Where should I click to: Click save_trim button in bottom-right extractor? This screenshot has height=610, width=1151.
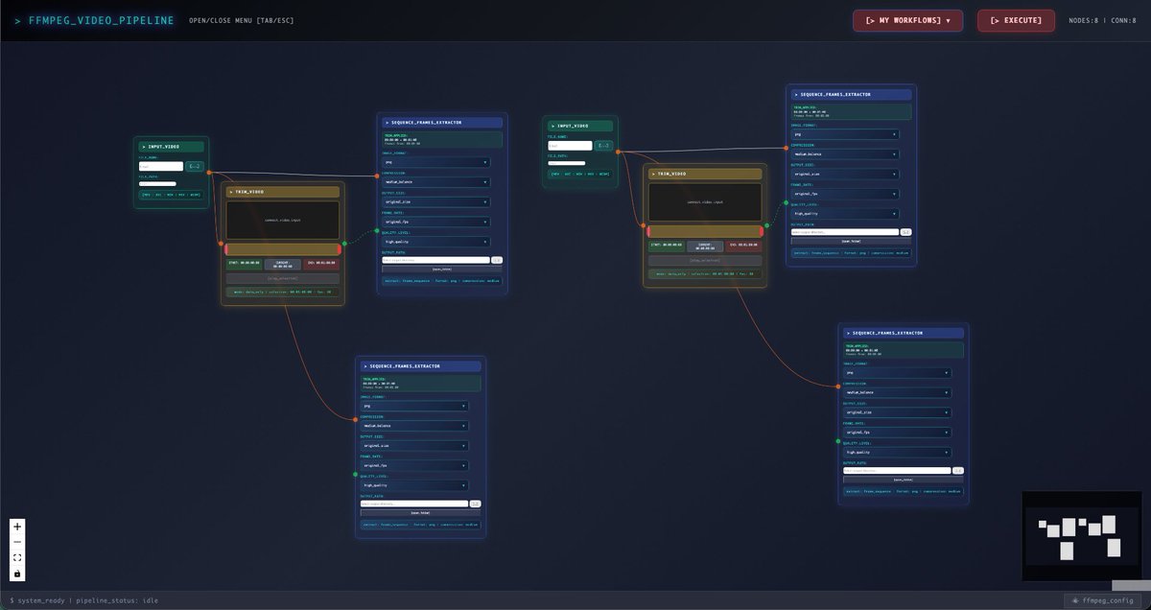[904, 480]
